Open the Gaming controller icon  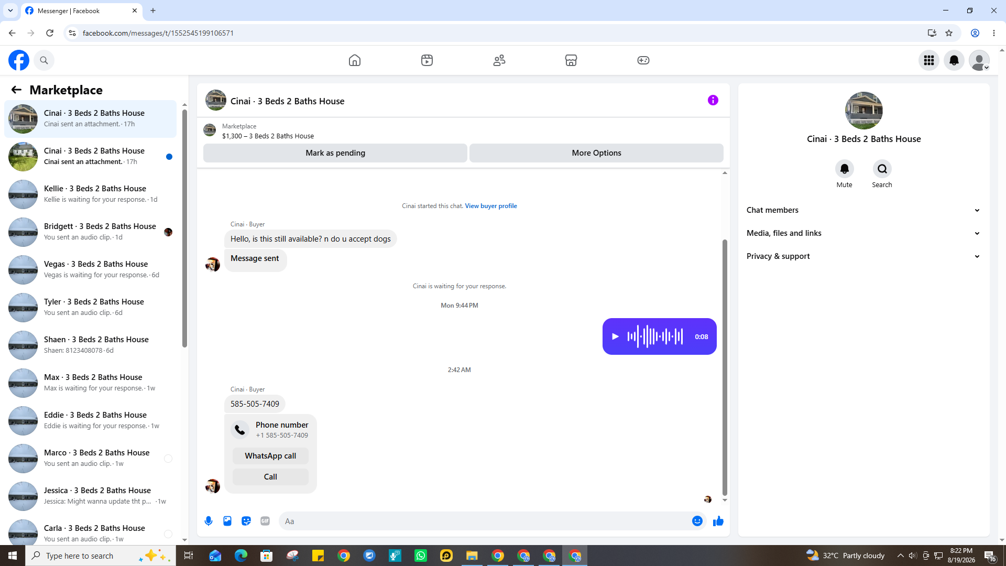pyautogui.click(x=643, y=60)
